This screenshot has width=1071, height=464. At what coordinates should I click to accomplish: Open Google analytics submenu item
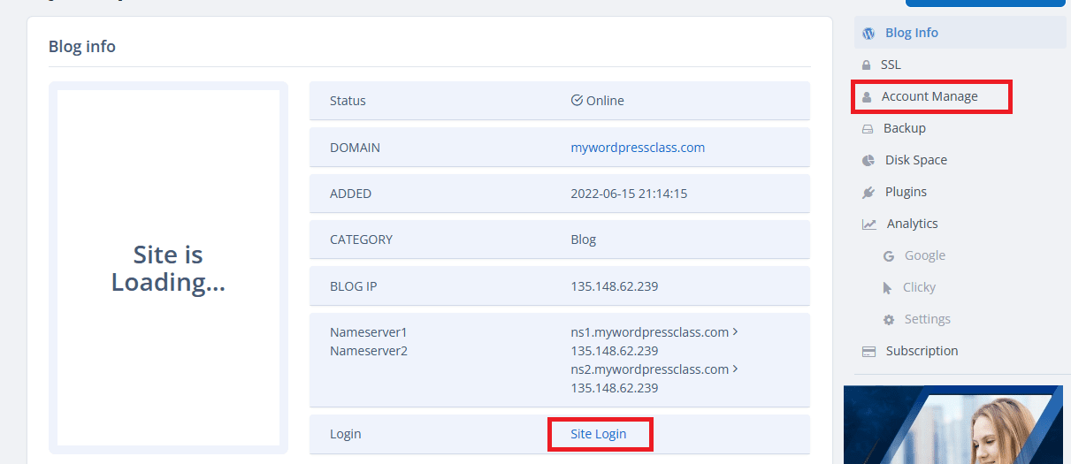[925, 255]
